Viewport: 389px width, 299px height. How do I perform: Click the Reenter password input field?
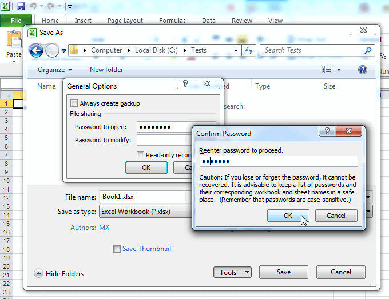278,161
